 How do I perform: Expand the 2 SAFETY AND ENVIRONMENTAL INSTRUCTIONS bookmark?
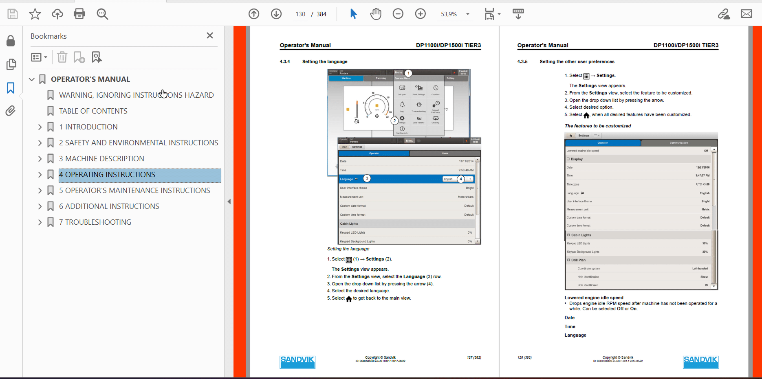(x=40, y=143)
